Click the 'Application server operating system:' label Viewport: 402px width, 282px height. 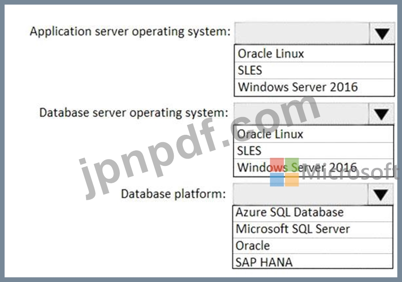pyautogui.click(x=130, y=32)
